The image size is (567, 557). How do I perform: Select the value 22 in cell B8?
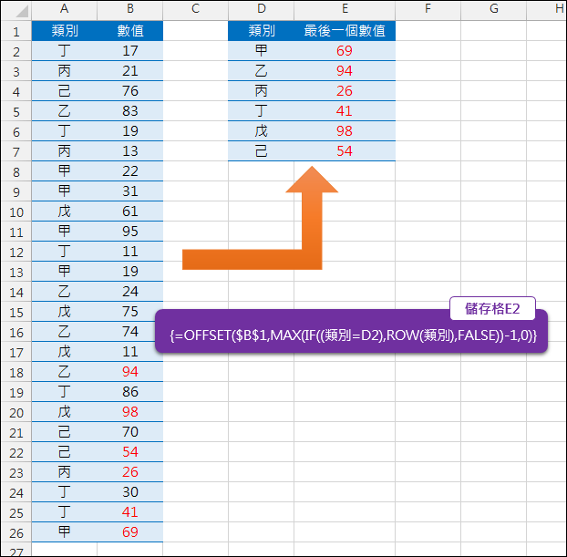pos(130,171)
